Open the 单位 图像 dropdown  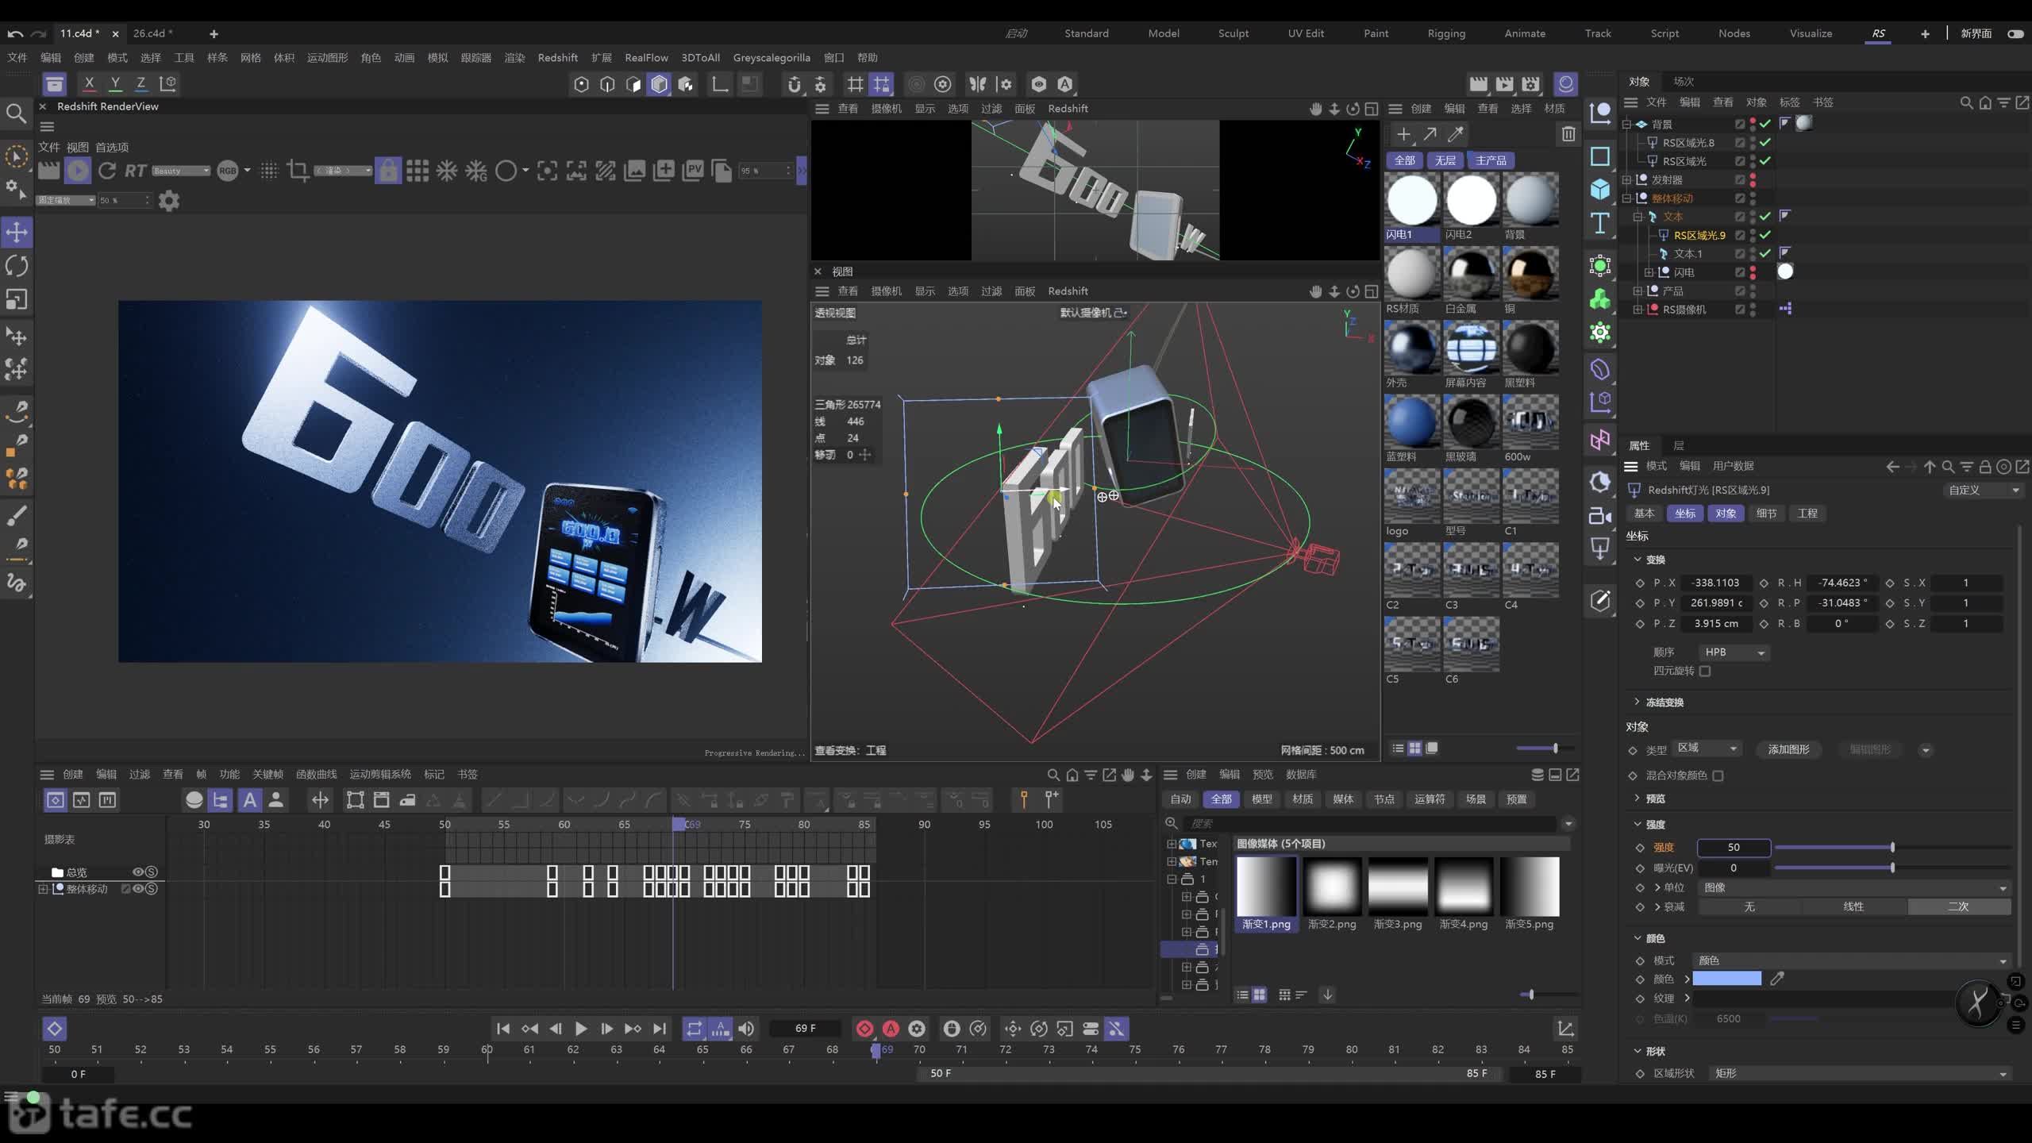point(1853,887)
